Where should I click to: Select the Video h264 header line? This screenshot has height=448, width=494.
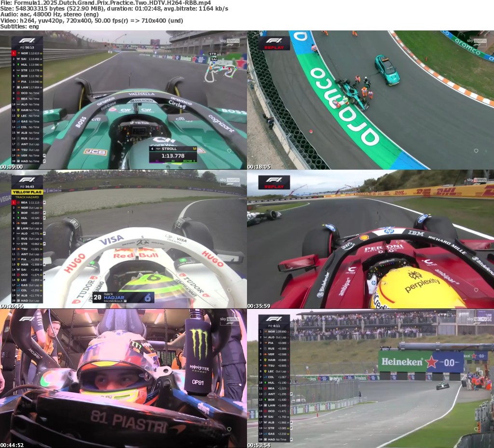(x=92, y=20)
